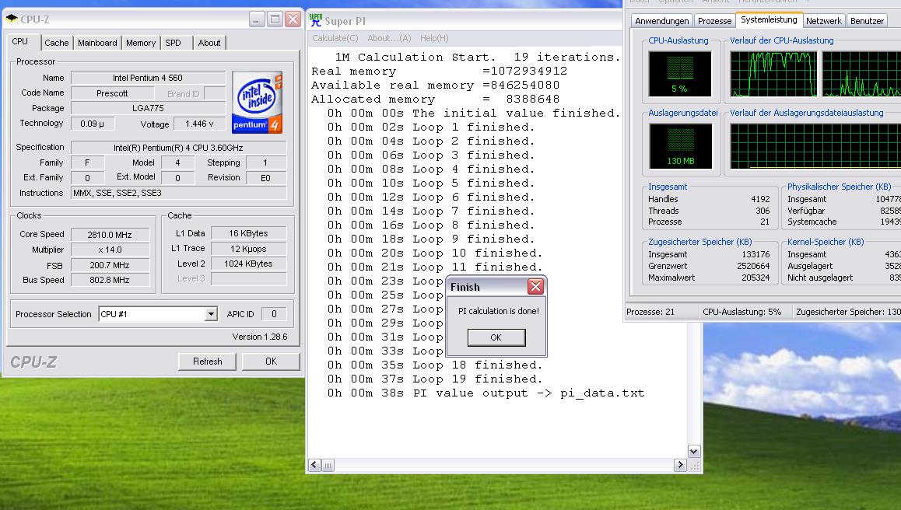Click the CPU-Auslastung usage gauge
The image size is (901, 510).
pyautogui.click(x=680, y=75)
